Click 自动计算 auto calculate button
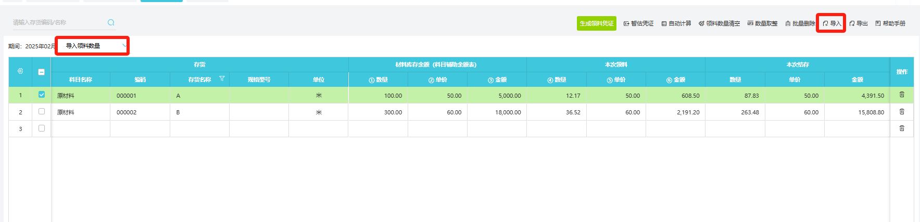 coord(676,23)
